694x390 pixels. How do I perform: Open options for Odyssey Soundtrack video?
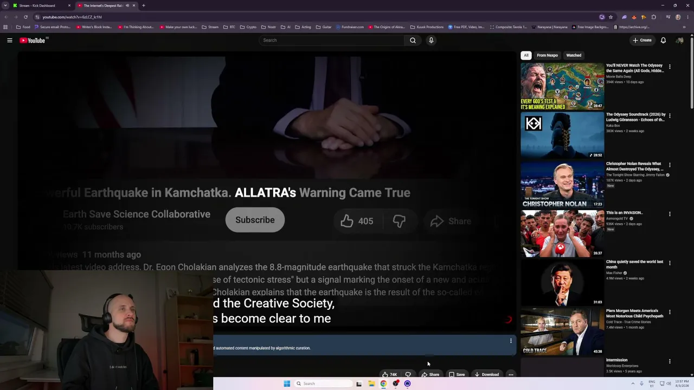click(x=670, y=115)
